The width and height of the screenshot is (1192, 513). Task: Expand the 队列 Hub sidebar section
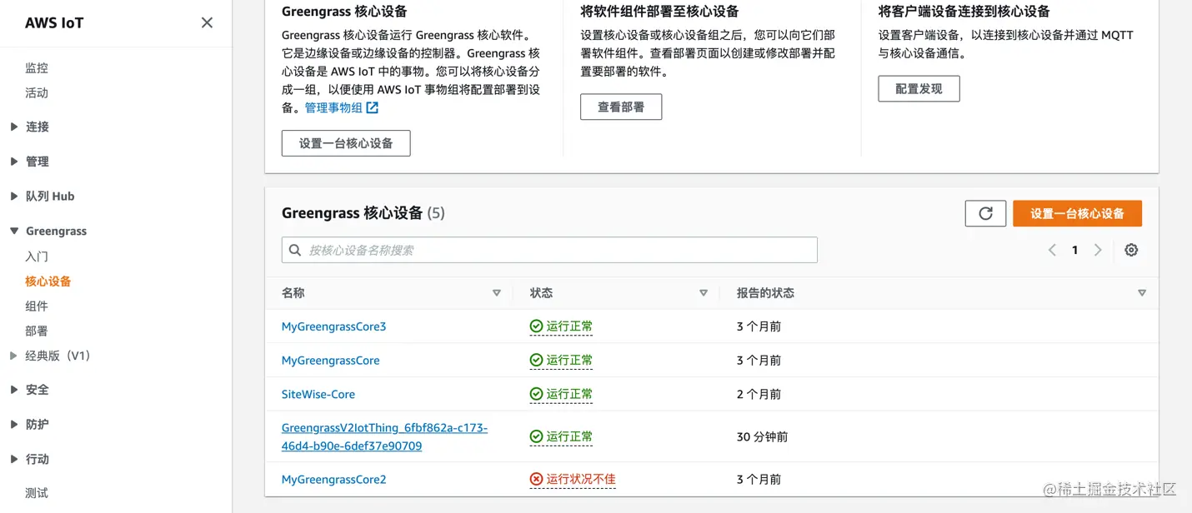click(14, 197)
